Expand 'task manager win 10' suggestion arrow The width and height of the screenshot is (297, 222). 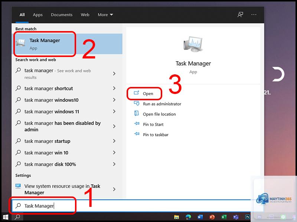point(114,152)
